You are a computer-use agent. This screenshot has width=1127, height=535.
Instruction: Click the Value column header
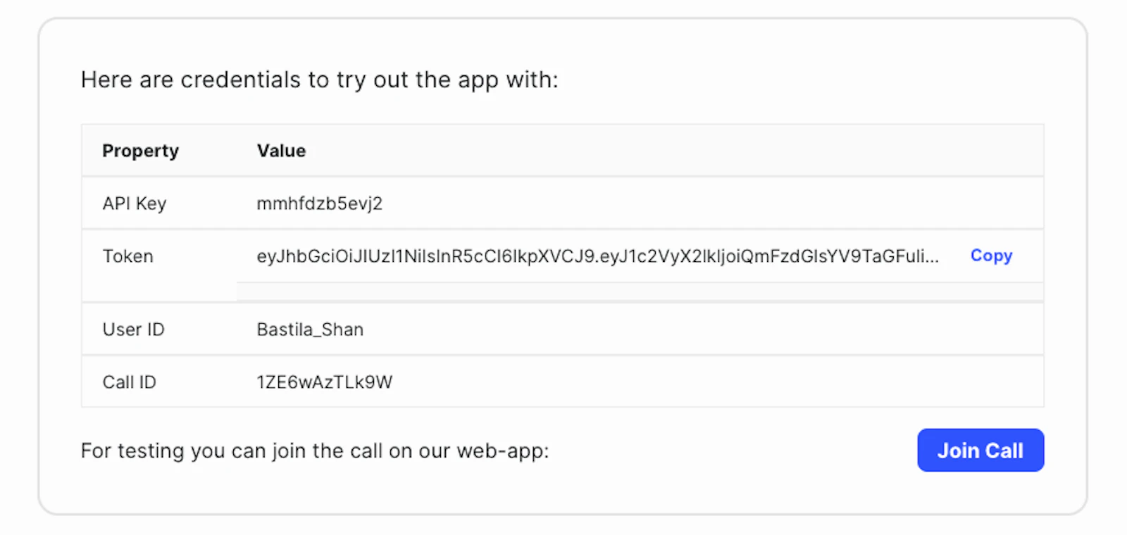coord(280,150)
